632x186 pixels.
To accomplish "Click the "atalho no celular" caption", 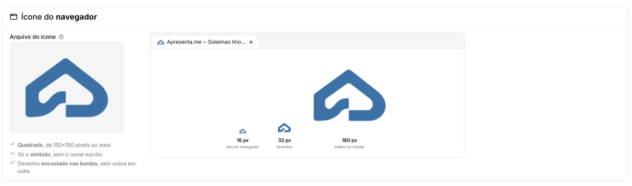I will pos(349,147).
